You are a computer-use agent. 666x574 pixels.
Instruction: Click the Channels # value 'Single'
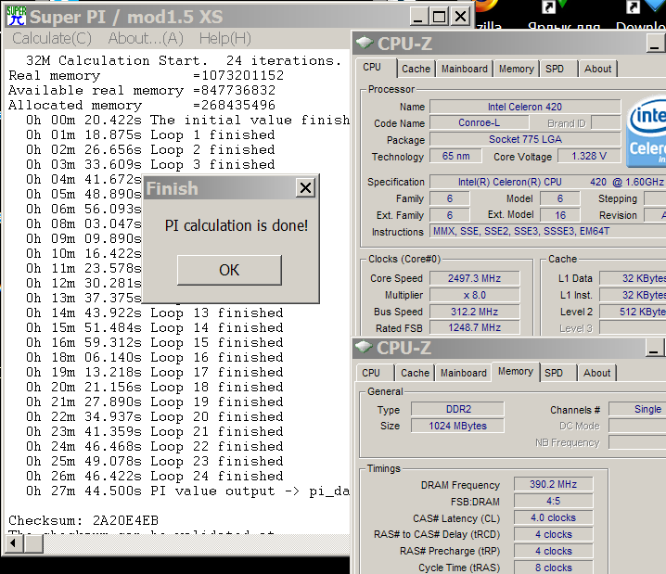pos(637,409)
